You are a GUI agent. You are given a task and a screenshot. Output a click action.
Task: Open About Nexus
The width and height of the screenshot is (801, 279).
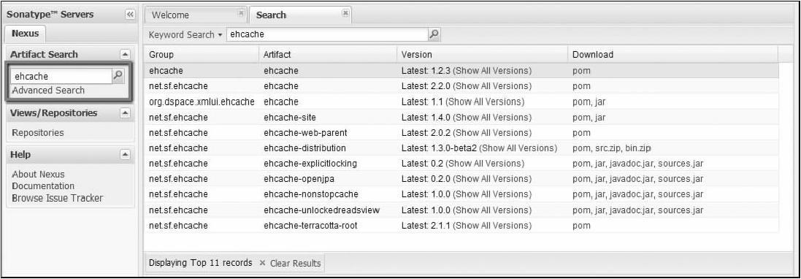pyautogui.click(x=38, y=175)
